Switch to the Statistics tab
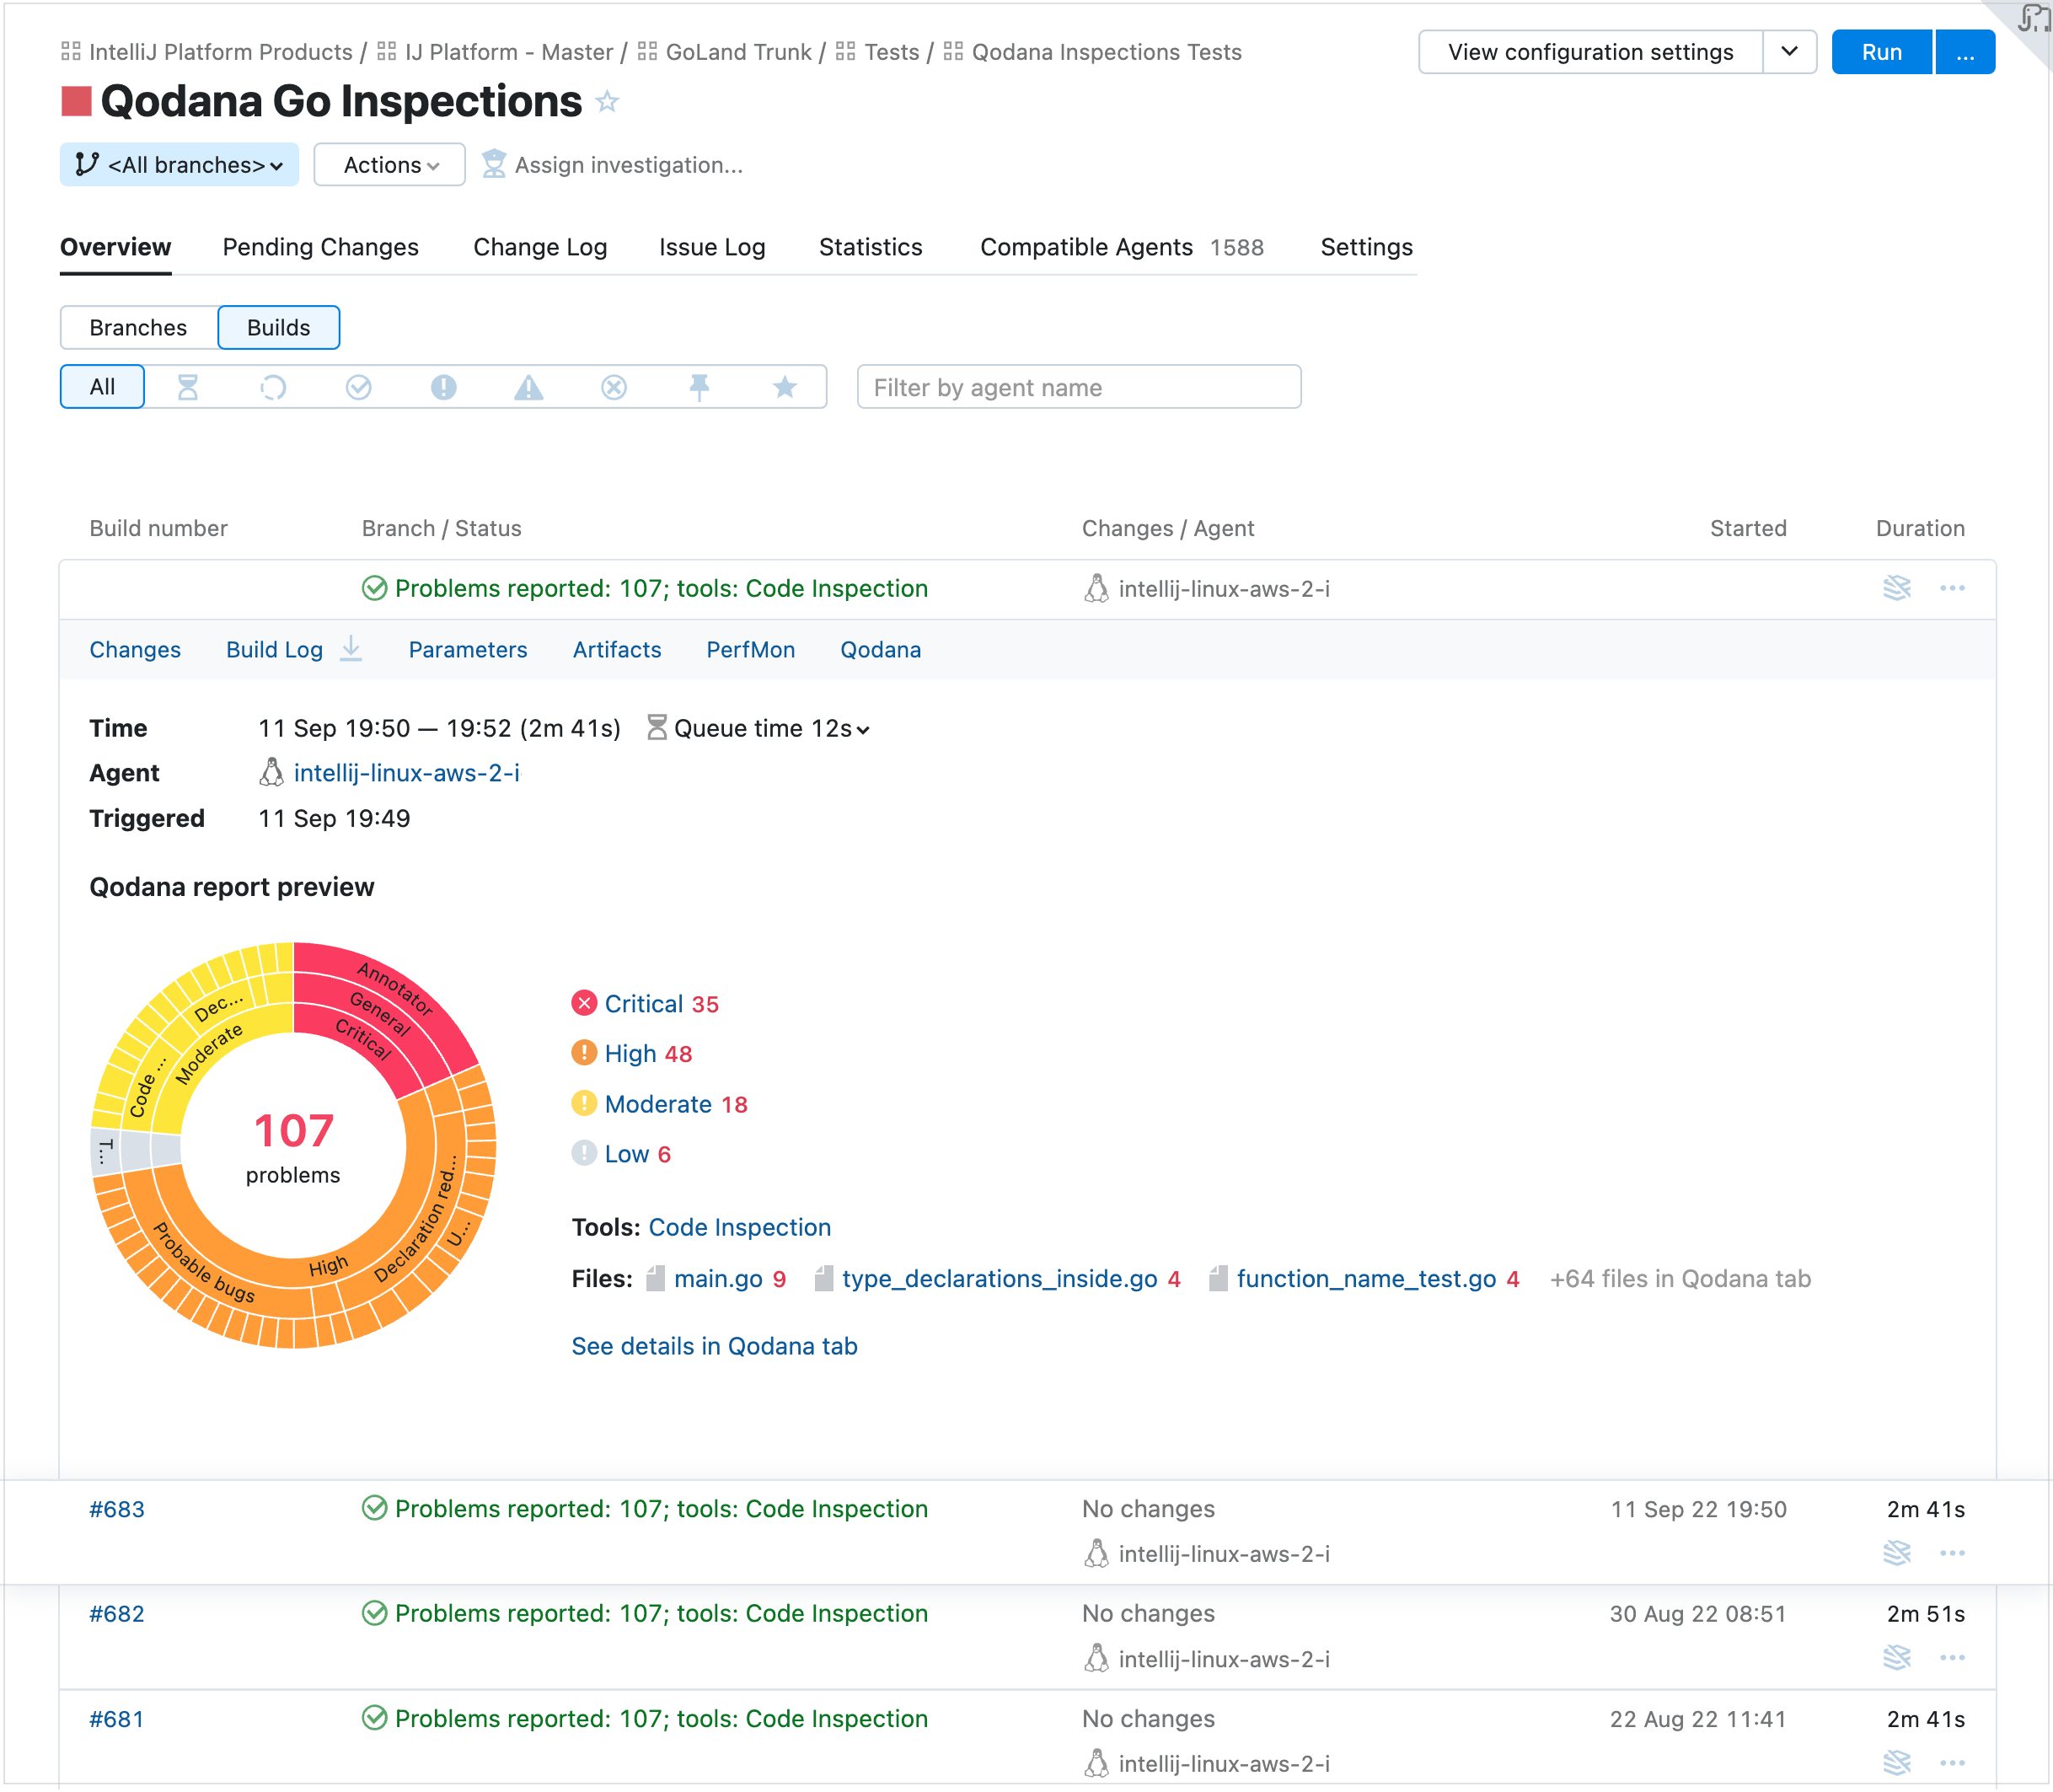 [x=869, y=247]
